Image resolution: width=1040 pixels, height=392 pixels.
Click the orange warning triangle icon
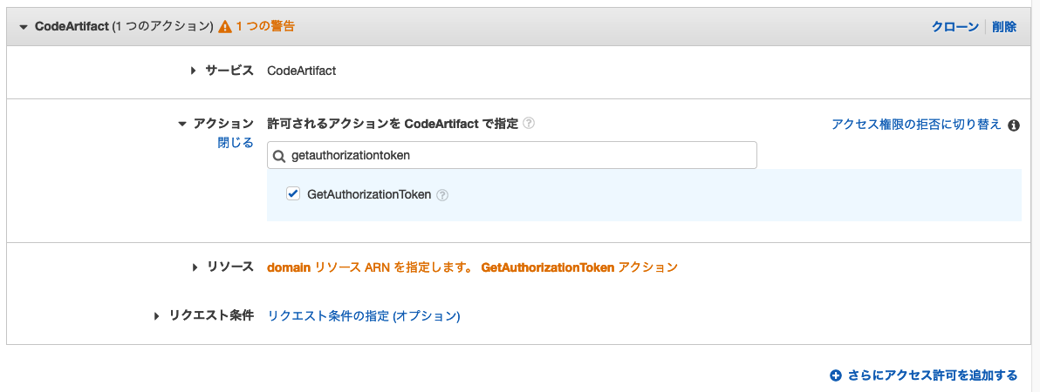(x=224, y=27)
